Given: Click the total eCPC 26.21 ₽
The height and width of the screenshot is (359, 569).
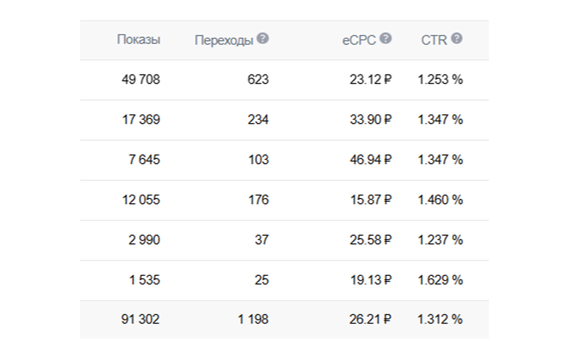Looking at the screenshot, I should point(370,320).
